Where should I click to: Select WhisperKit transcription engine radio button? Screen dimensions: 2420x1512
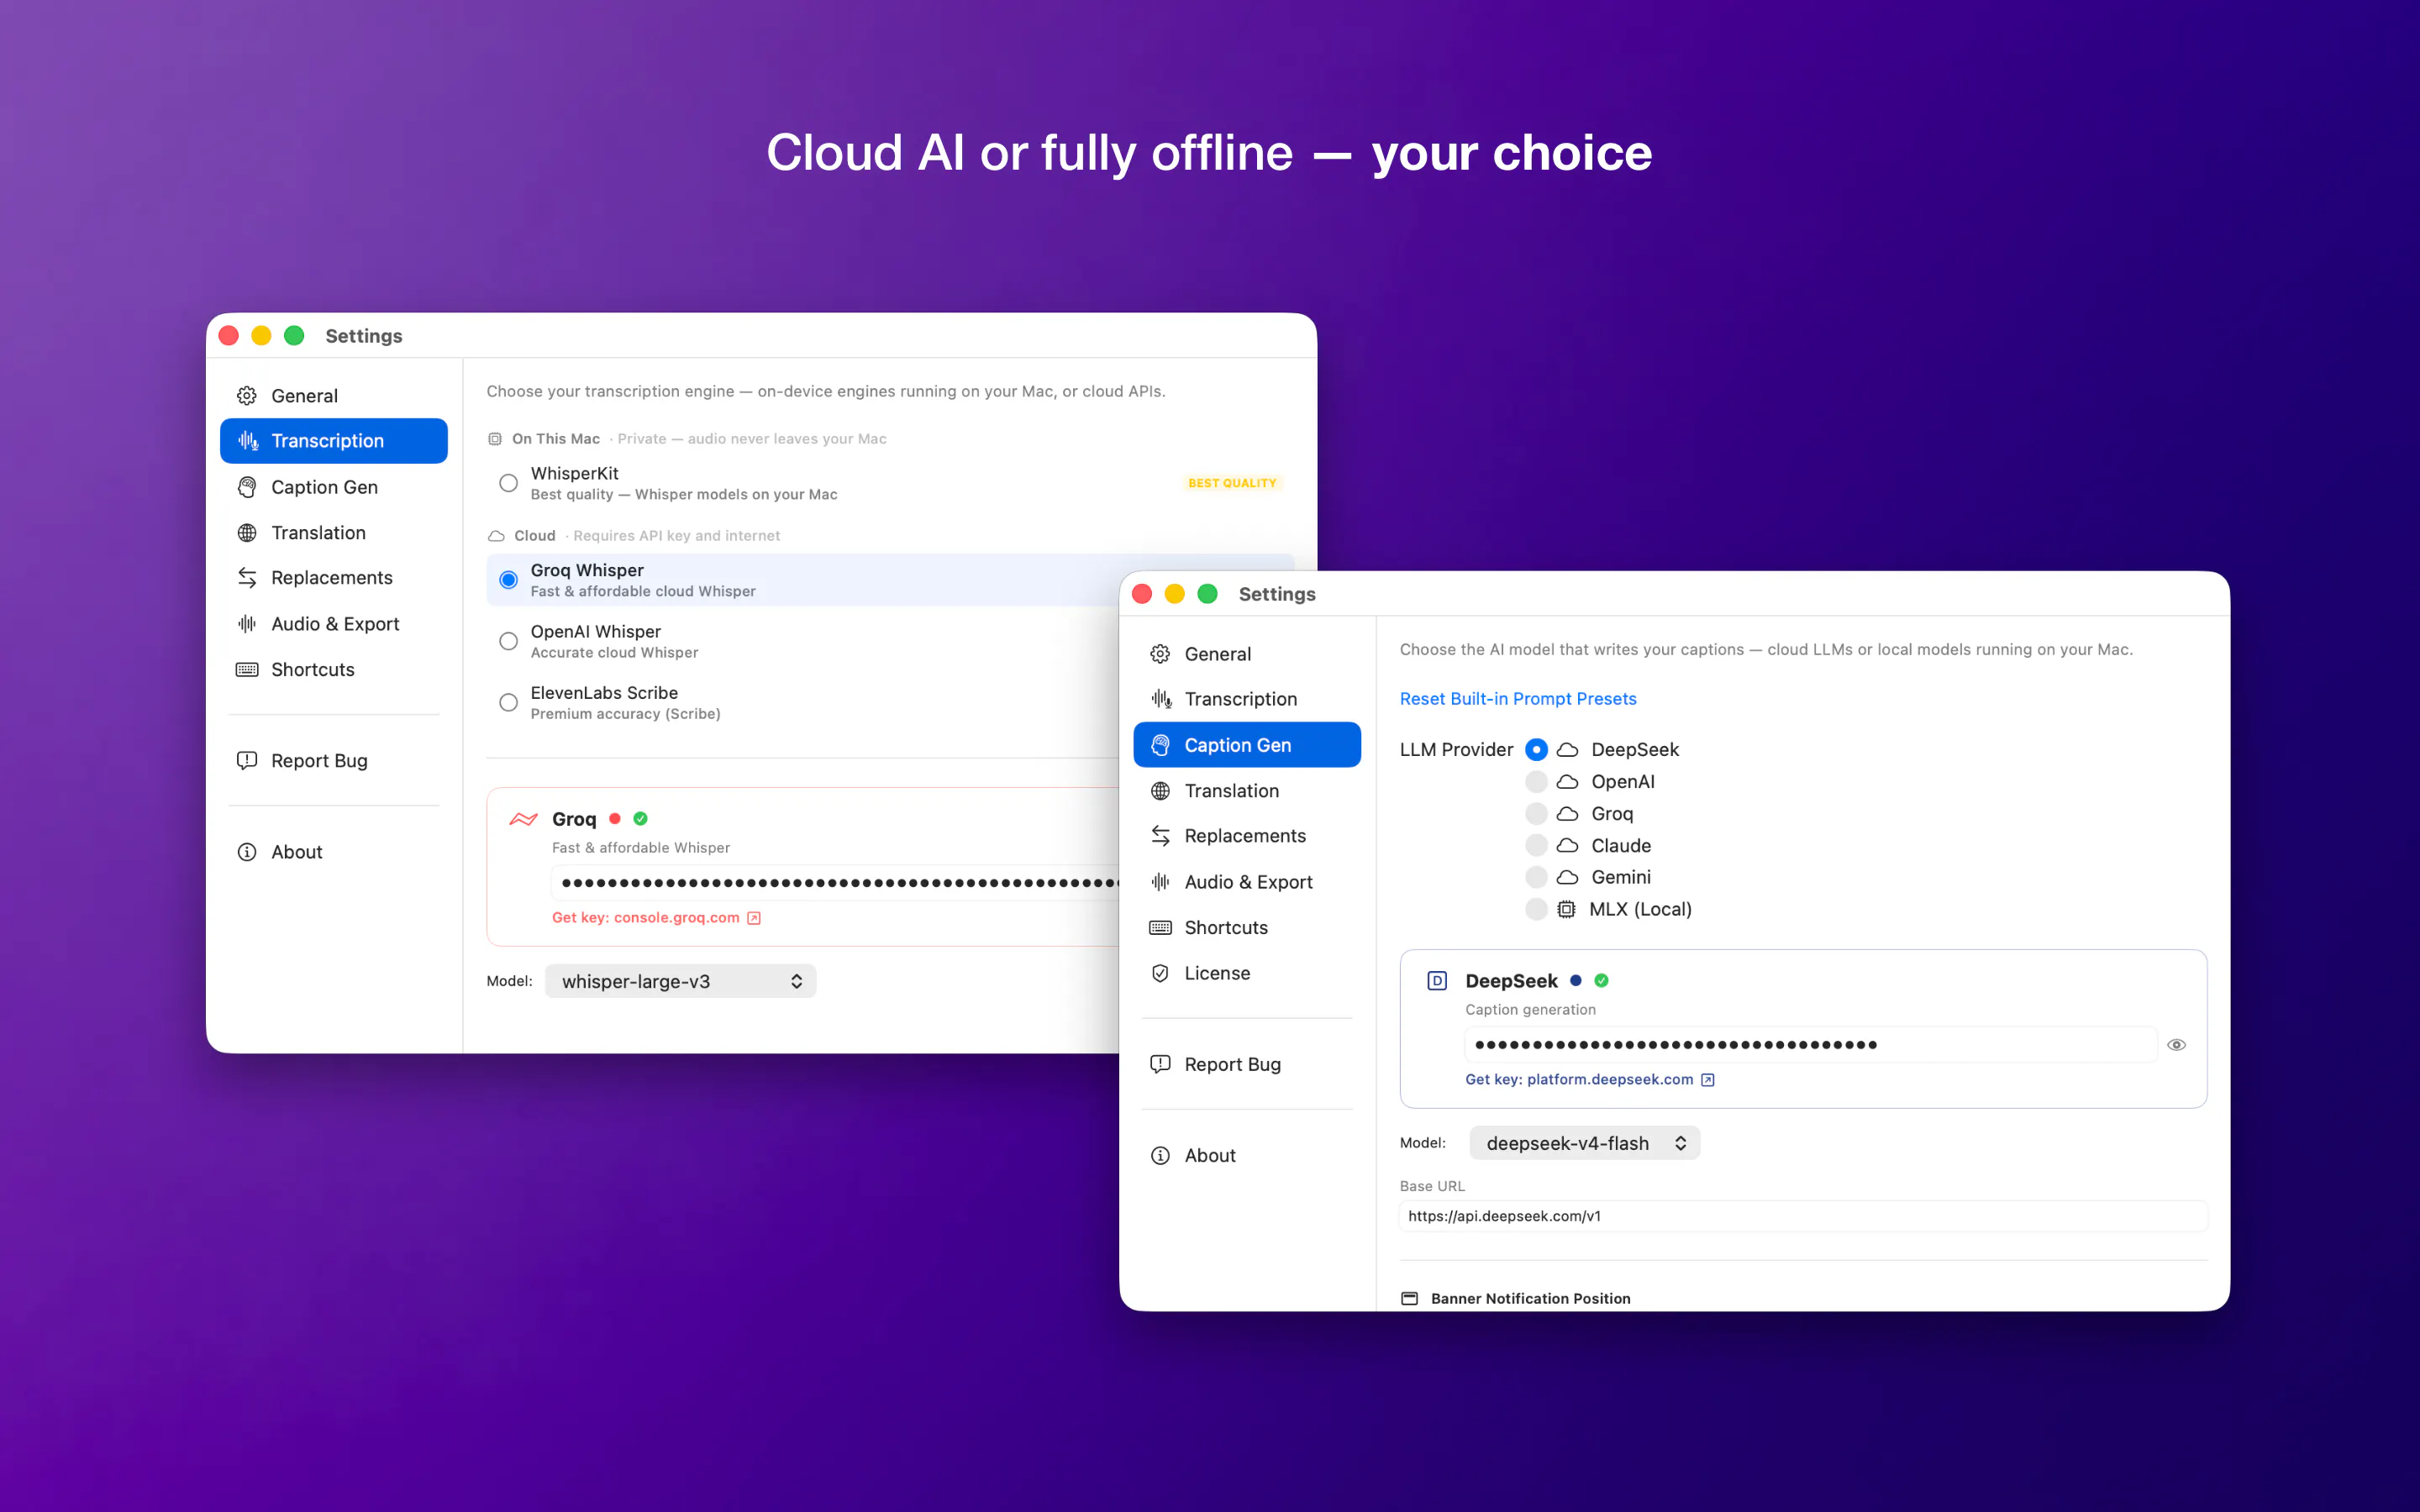point(508,483)
